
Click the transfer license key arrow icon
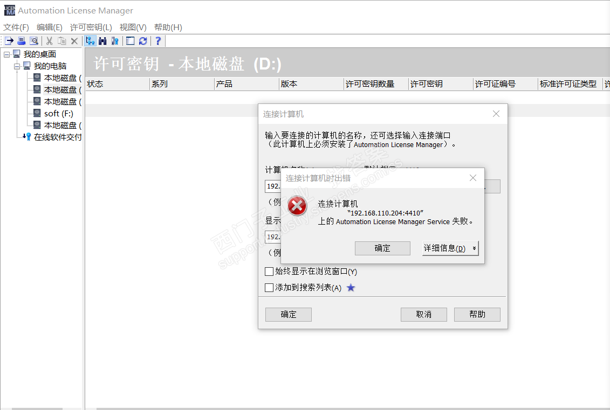coord(9,41)
